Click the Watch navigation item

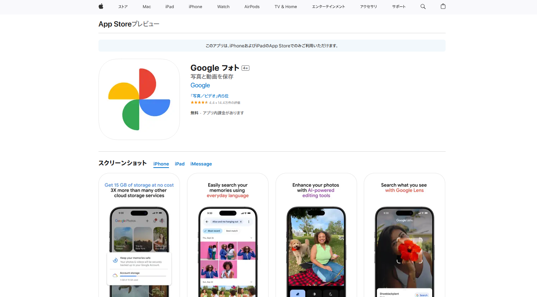tap(223, 6)
